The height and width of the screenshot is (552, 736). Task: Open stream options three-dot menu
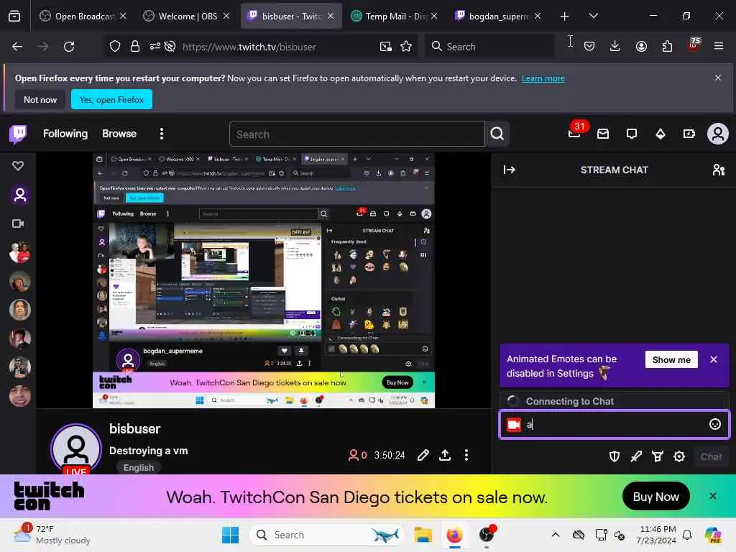[x=466, y=455]
